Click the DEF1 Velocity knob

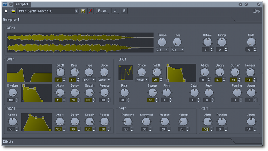click(x=183, y=122)
